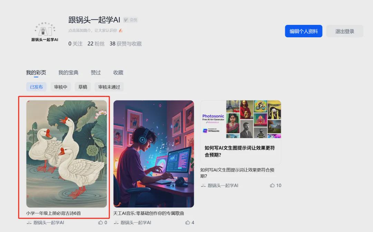Click the 跟锅头一起学AI profile avatar
This screenshot has width=373, height=232.
pos(45,30)
